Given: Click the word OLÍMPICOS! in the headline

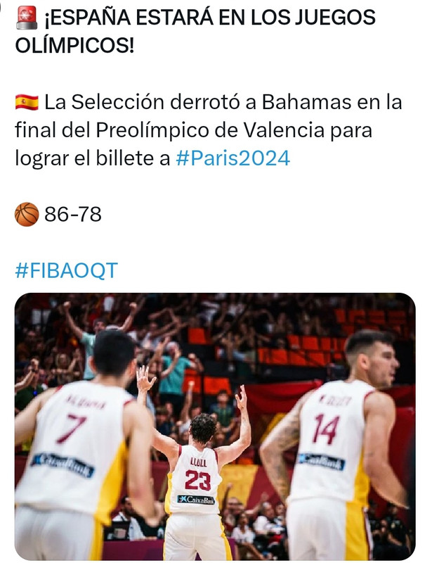Looking at the screenshot, I should tap(74, 46).
